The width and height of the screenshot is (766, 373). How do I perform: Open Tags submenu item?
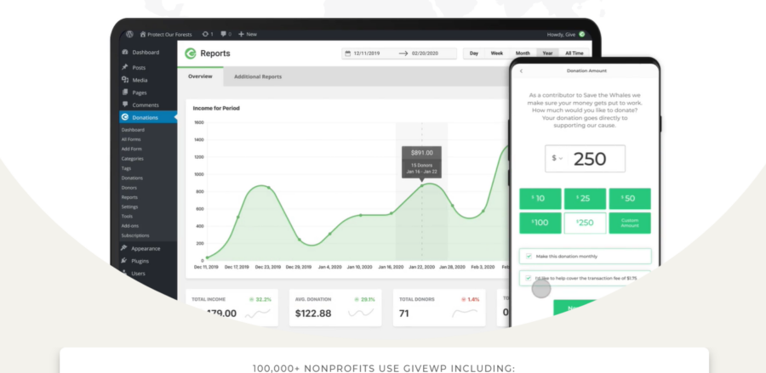126,168
